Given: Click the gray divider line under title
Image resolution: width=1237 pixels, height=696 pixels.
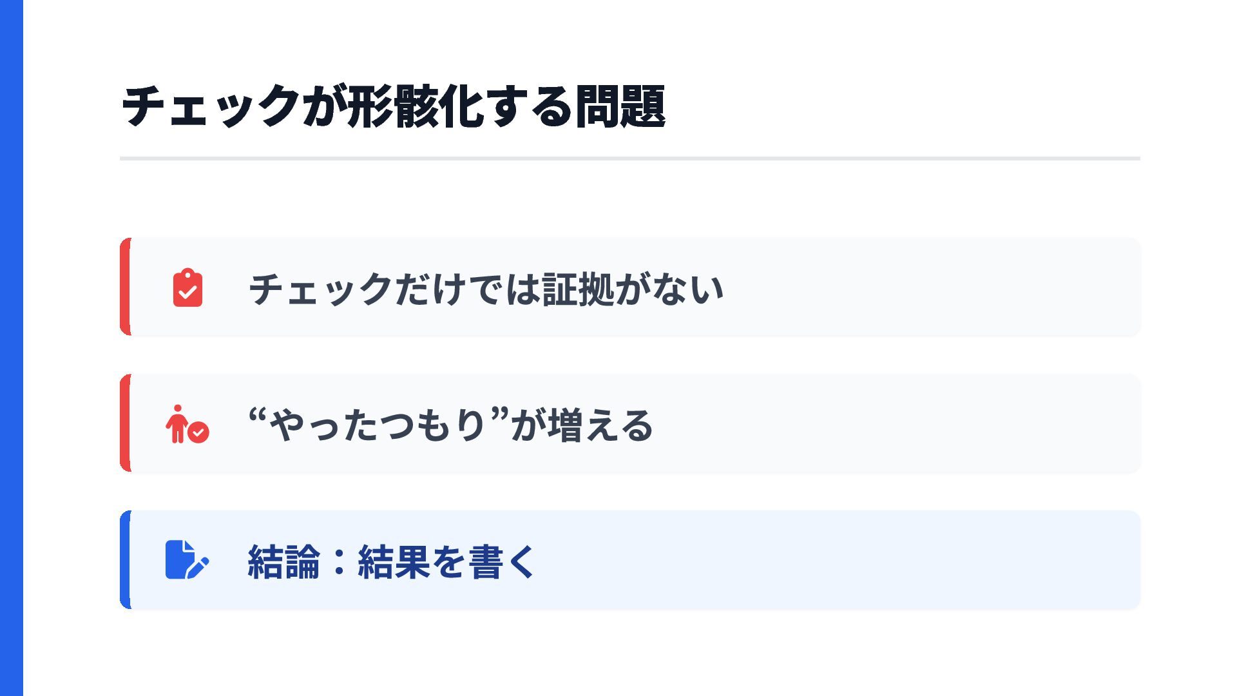Looking at the screenshot, I should pos(630,158).
